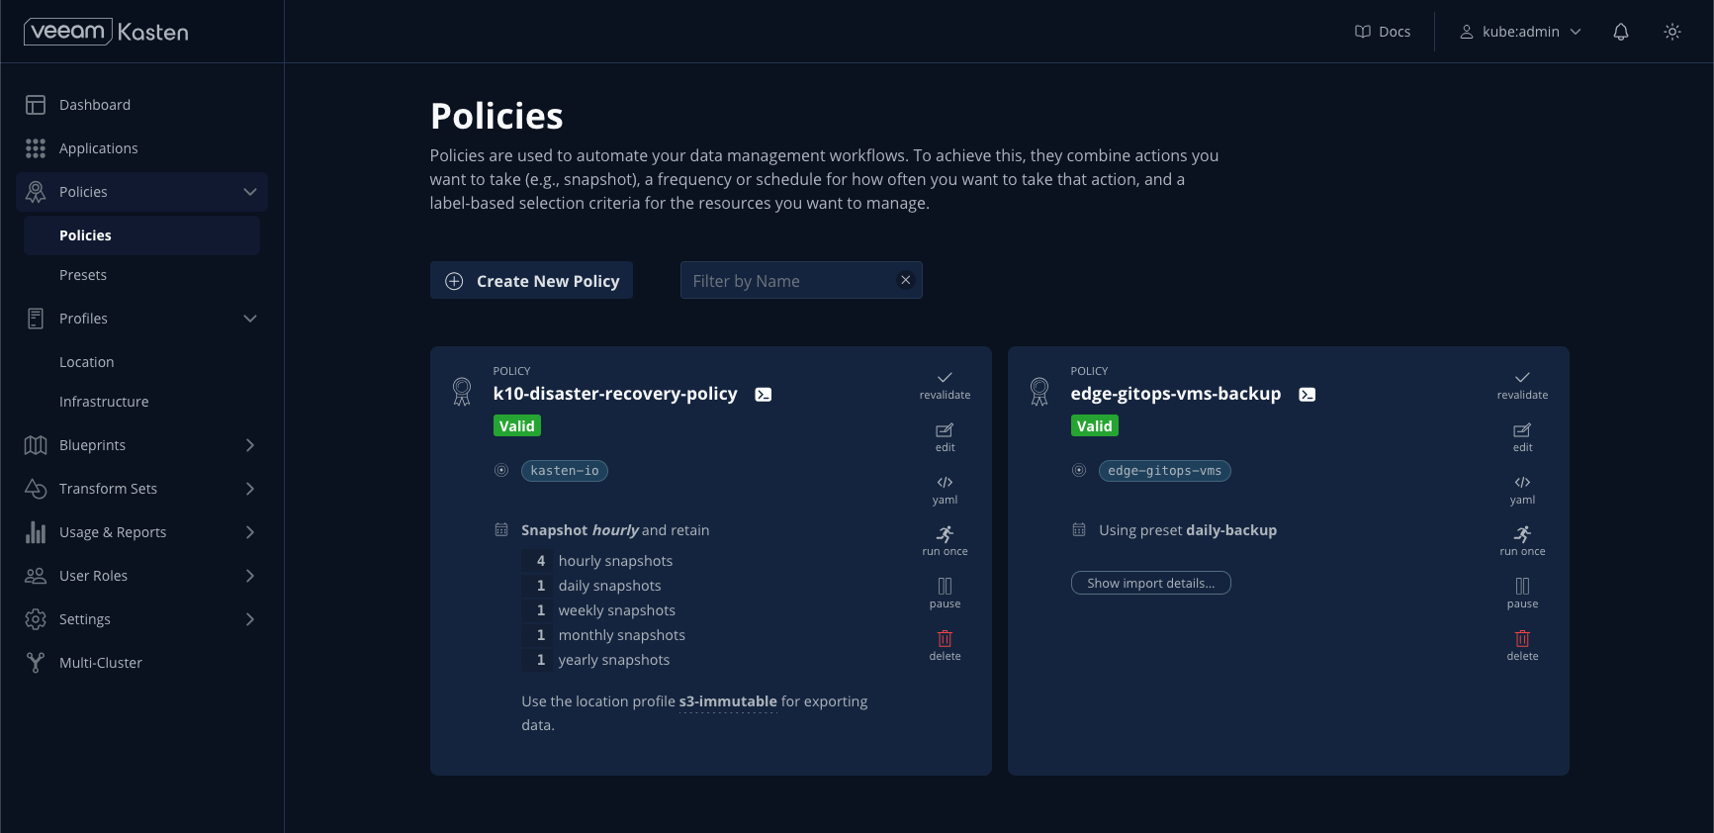Expand the Blueprints chevron
1714x833 pixels.
click(x=250, y=445)
